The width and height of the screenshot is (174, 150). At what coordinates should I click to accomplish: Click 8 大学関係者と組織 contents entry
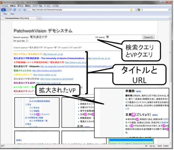34,118
